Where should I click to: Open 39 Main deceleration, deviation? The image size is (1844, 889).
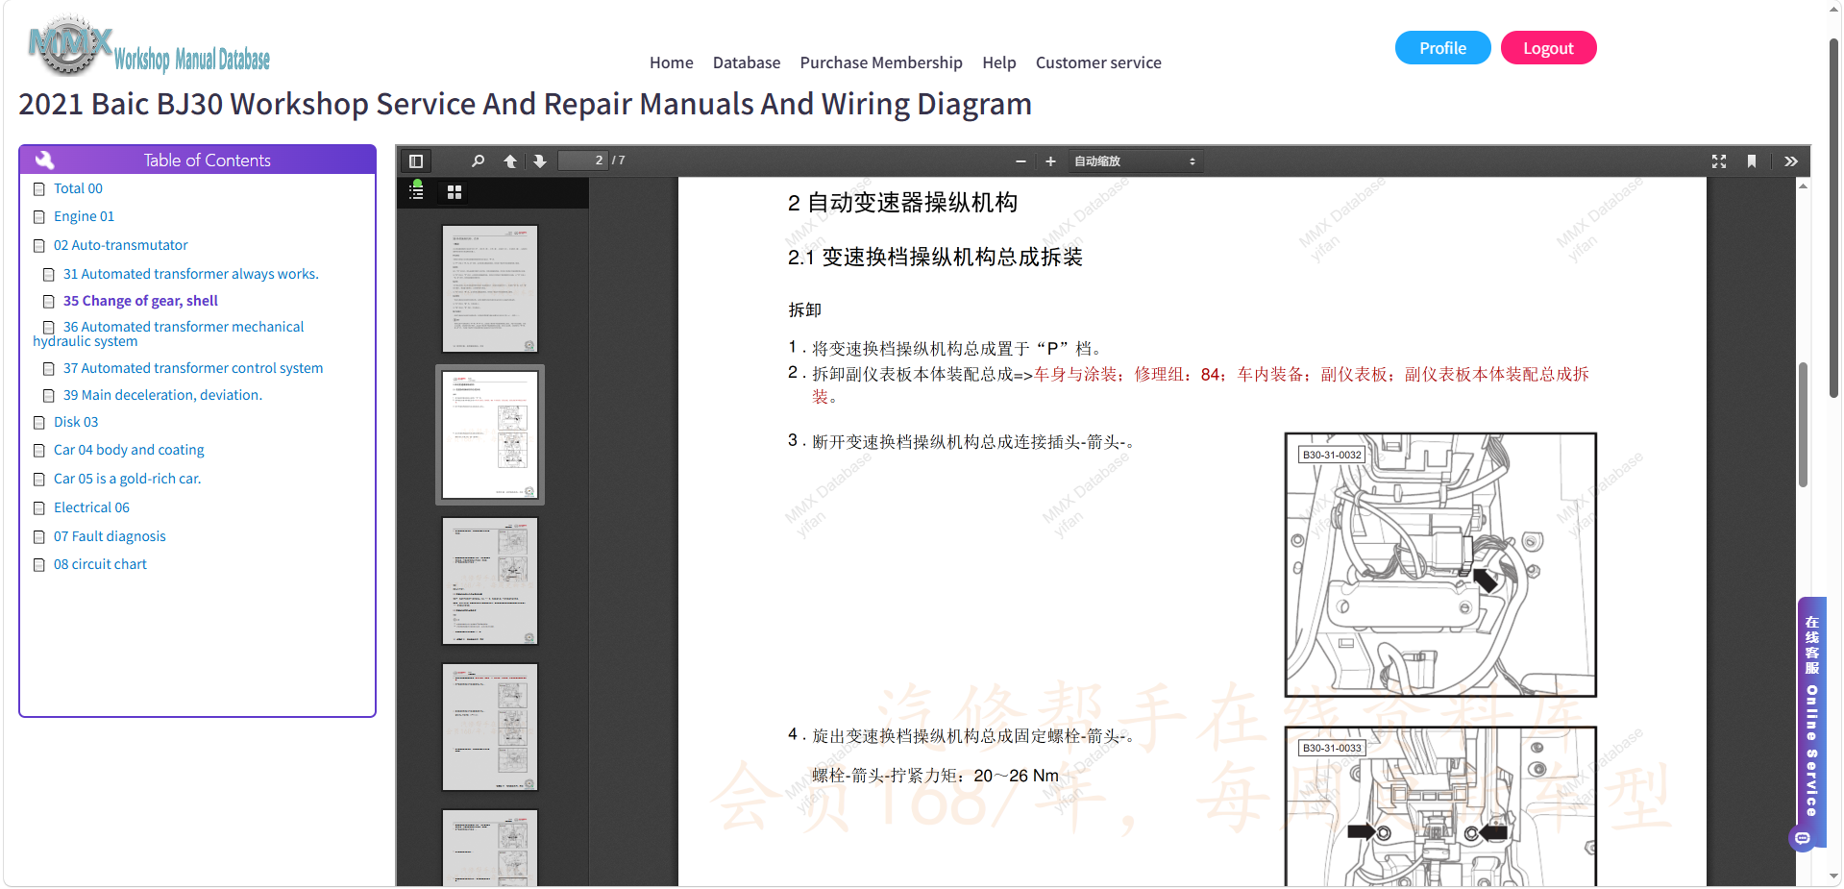162,395
